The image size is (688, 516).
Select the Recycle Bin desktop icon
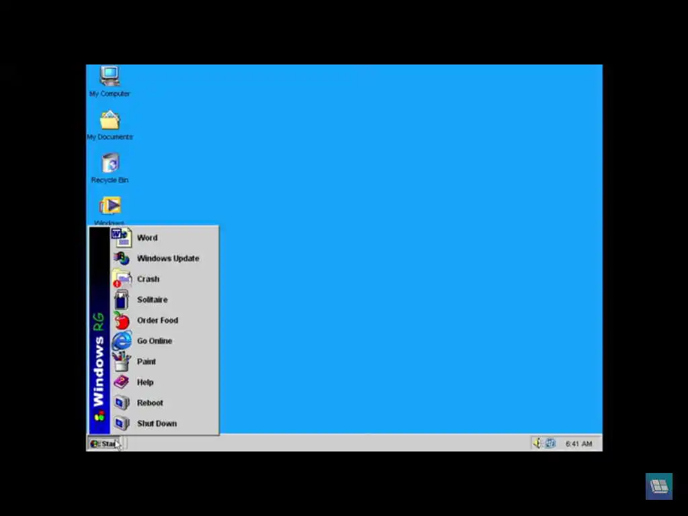pos(110,163)
